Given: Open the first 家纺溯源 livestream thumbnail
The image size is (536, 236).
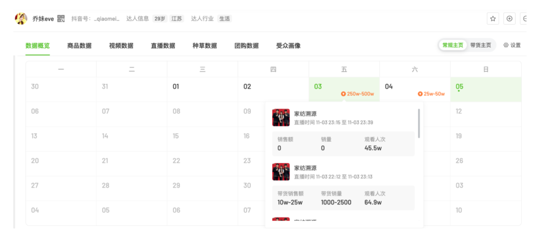Looking at the screenshot, I should click(x=281, y=118).
